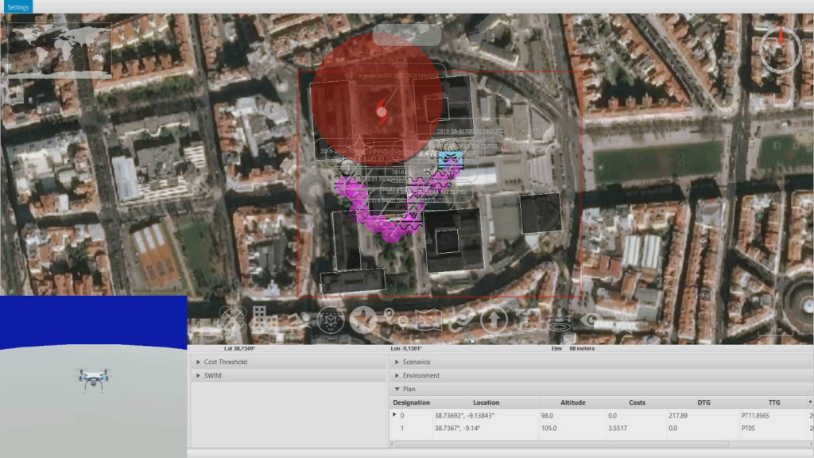Click the compass in the map corner
Screen dimensions: 814x458
(x=781, y=49)
